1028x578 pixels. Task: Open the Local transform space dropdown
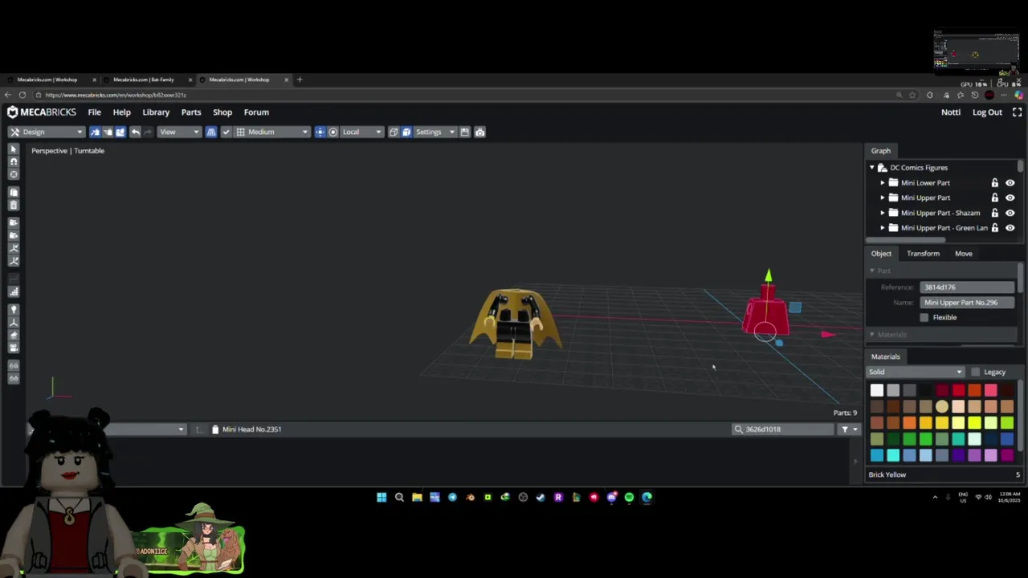pyautogui.click(x=361, y=132)
